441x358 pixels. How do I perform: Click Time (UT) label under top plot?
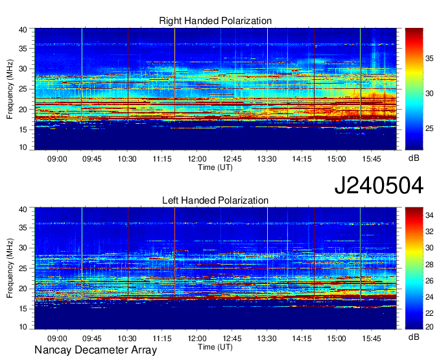215,167
